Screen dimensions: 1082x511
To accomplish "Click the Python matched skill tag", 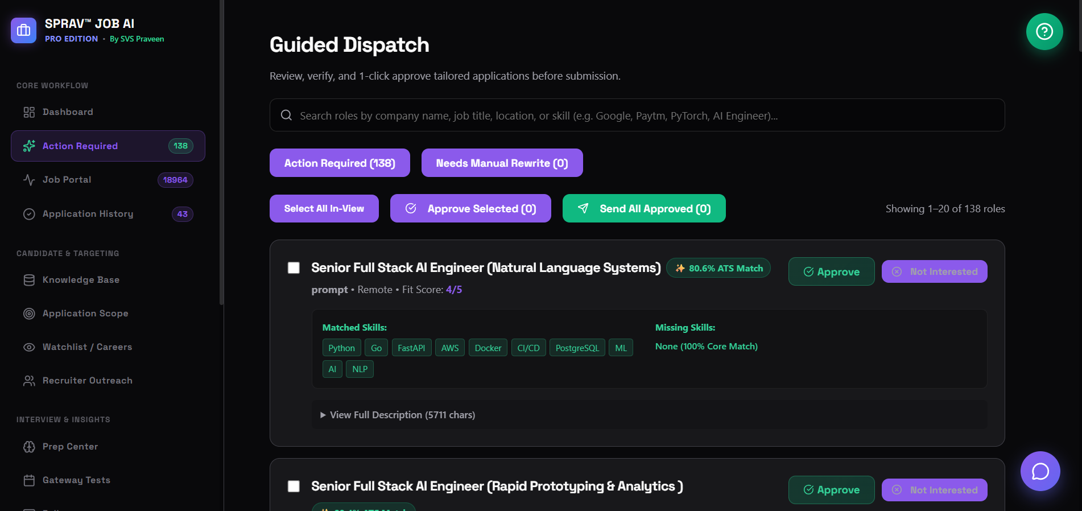I will (x=341, y=348).
